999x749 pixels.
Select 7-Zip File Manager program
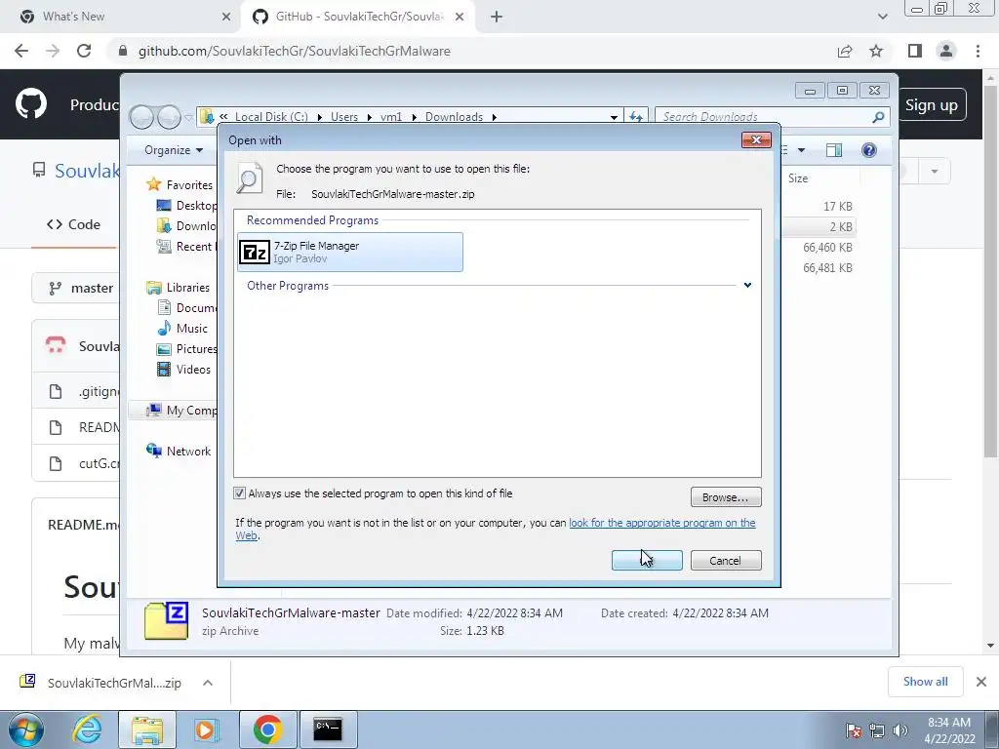(x=350, y=253)
